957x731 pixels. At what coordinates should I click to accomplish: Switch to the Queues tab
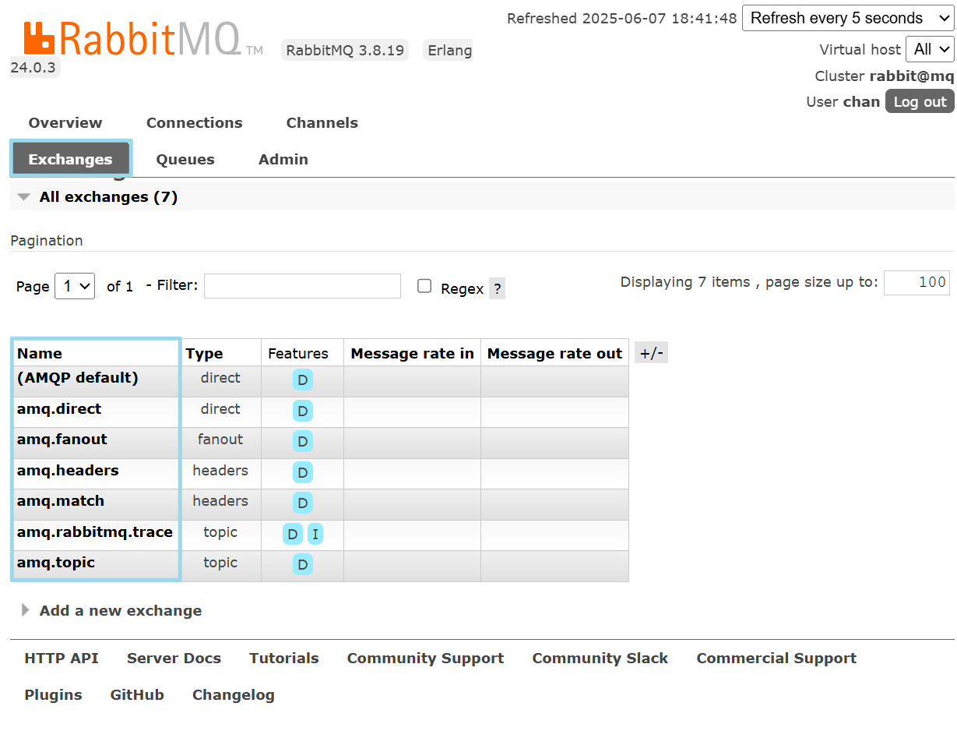pos(185,160)
